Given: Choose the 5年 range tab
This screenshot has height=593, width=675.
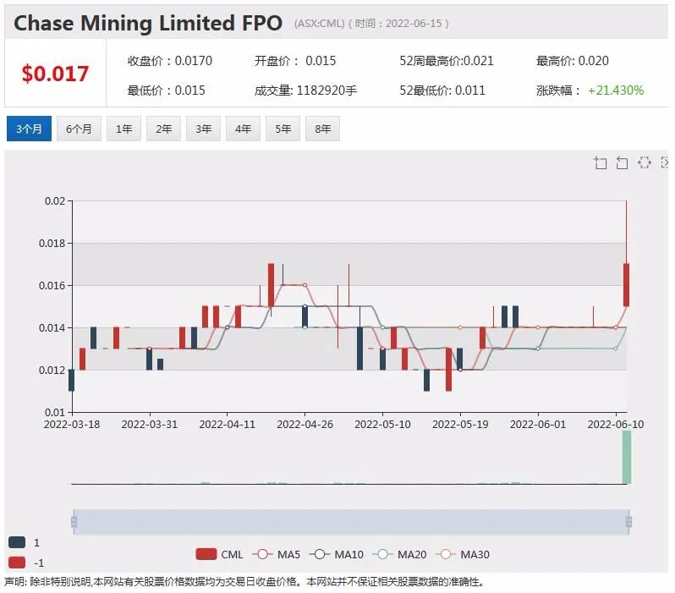Looking at the screenshot, I should click(283, 129).
